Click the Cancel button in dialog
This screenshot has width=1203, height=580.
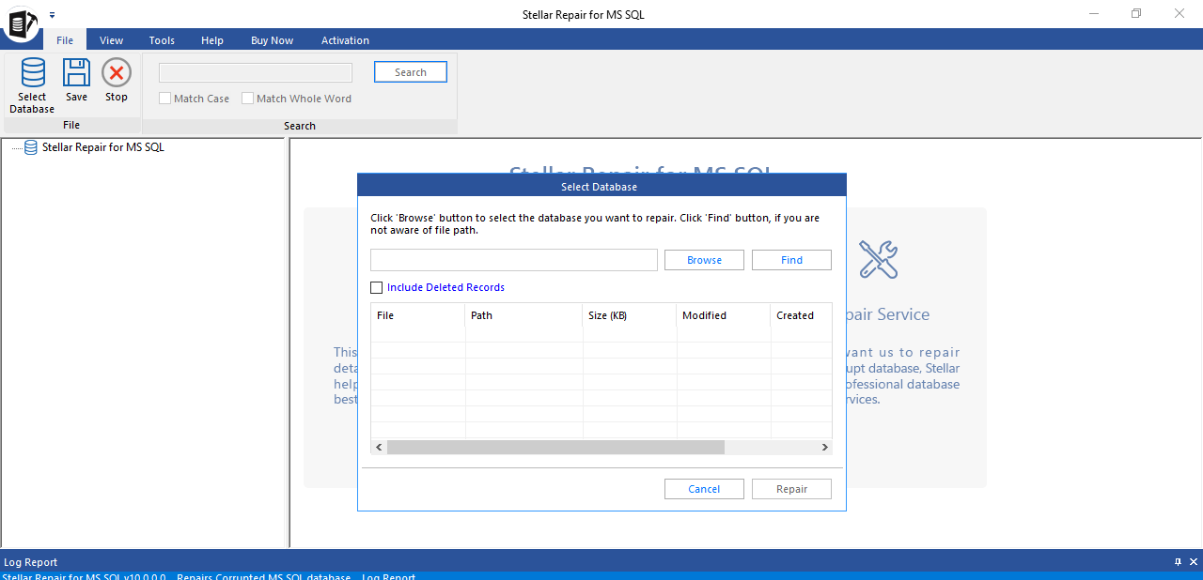pos(704,489)
